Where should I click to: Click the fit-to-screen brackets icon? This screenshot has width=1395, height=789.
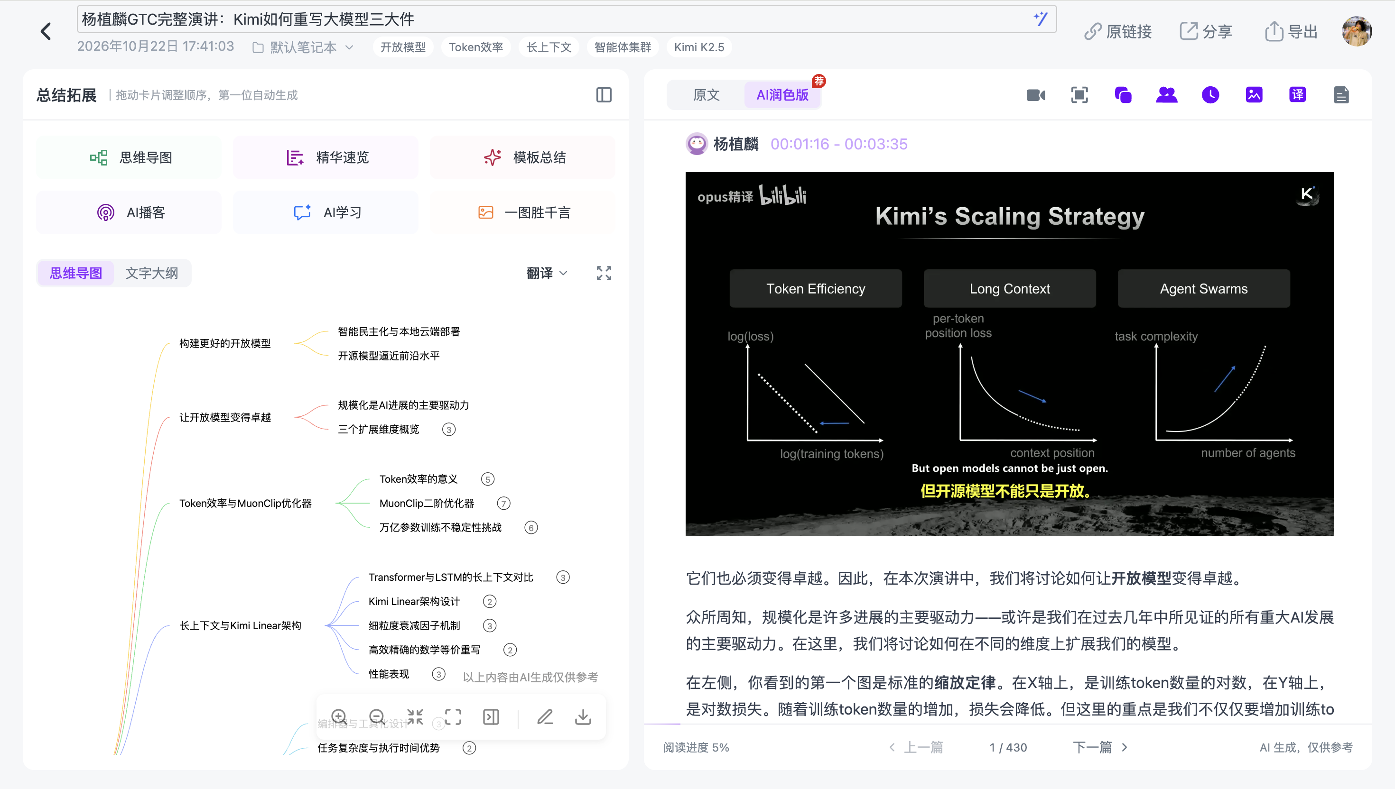[453, 717]
